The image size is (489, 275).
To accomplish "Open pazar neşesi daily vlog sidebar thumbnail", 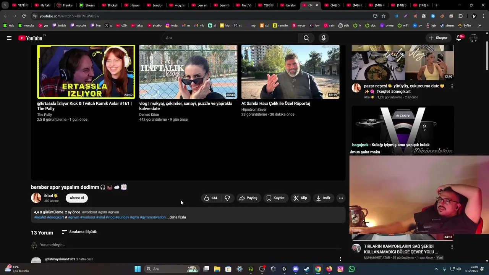I will point(403,63).
